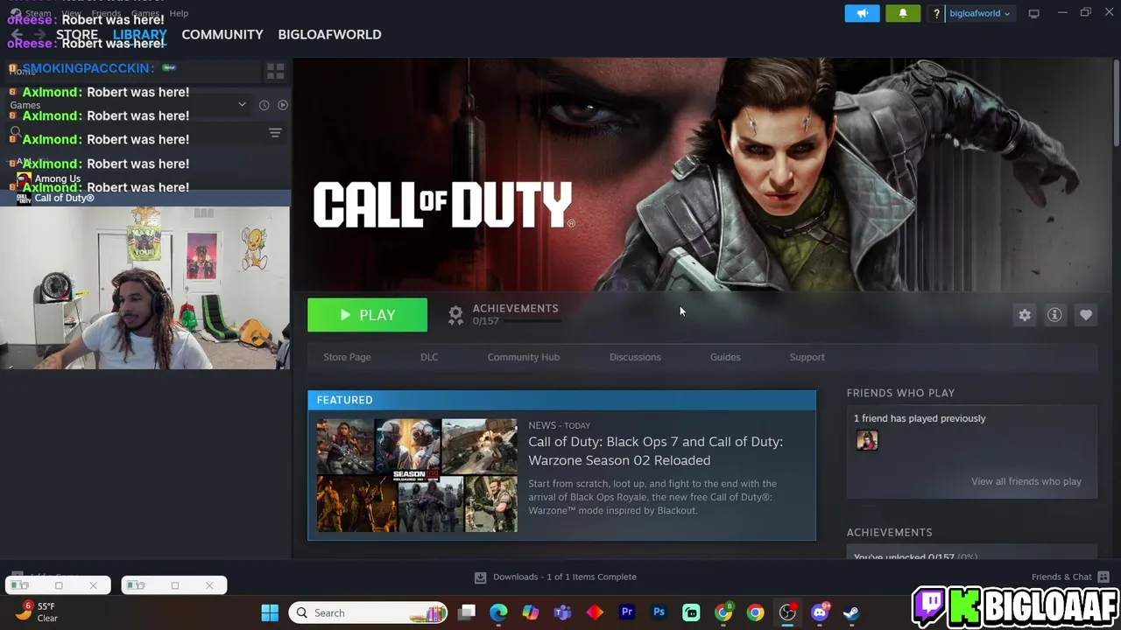Open Discord from the taskbar
Screen dimensions: 1121x630
pyautogui.click(x=820, y=612)
